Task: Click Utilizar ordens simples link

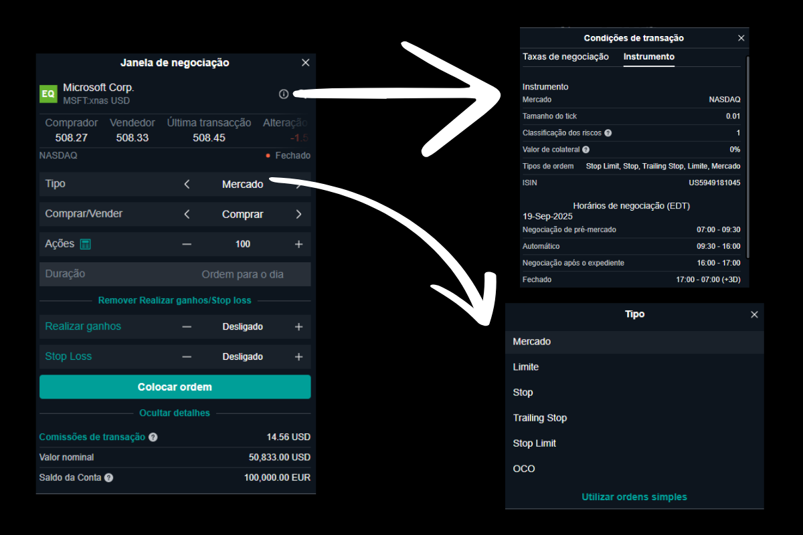Action: [634, 497]
